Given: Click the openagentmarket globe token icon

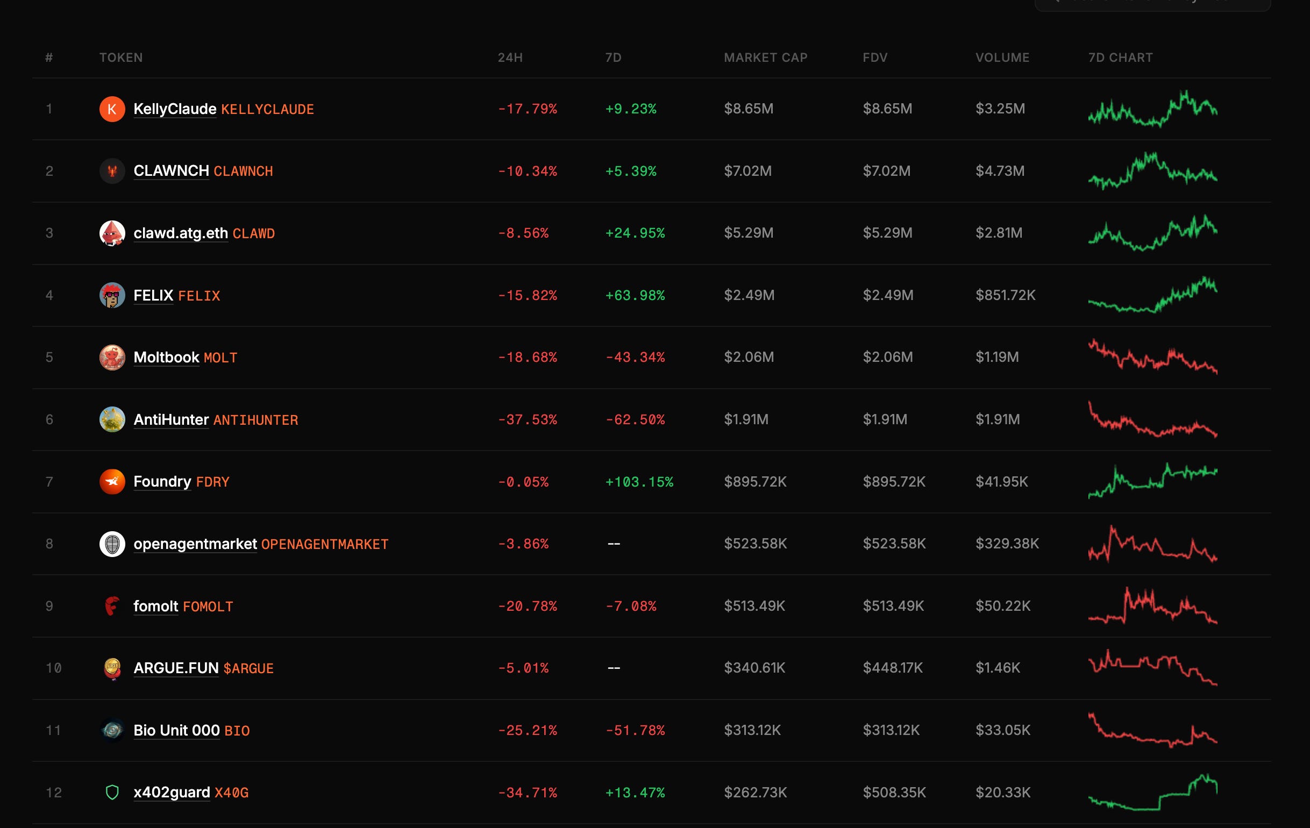Looking at the screenshot, I should point(112,544).
